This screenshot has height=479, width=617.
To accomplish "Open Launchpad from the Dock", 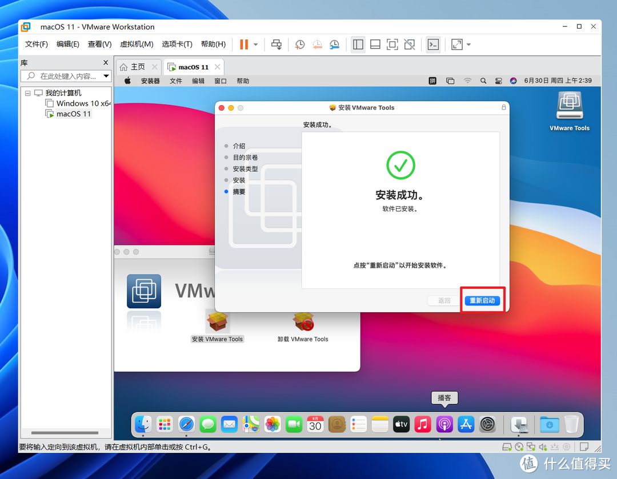I will 165,425.
